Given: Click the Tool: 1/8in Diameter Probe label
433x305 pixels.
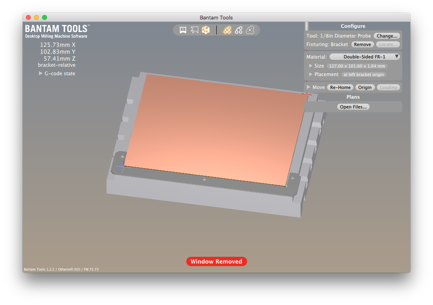Looking at the screenshot, I should click(x=339, y=36).
